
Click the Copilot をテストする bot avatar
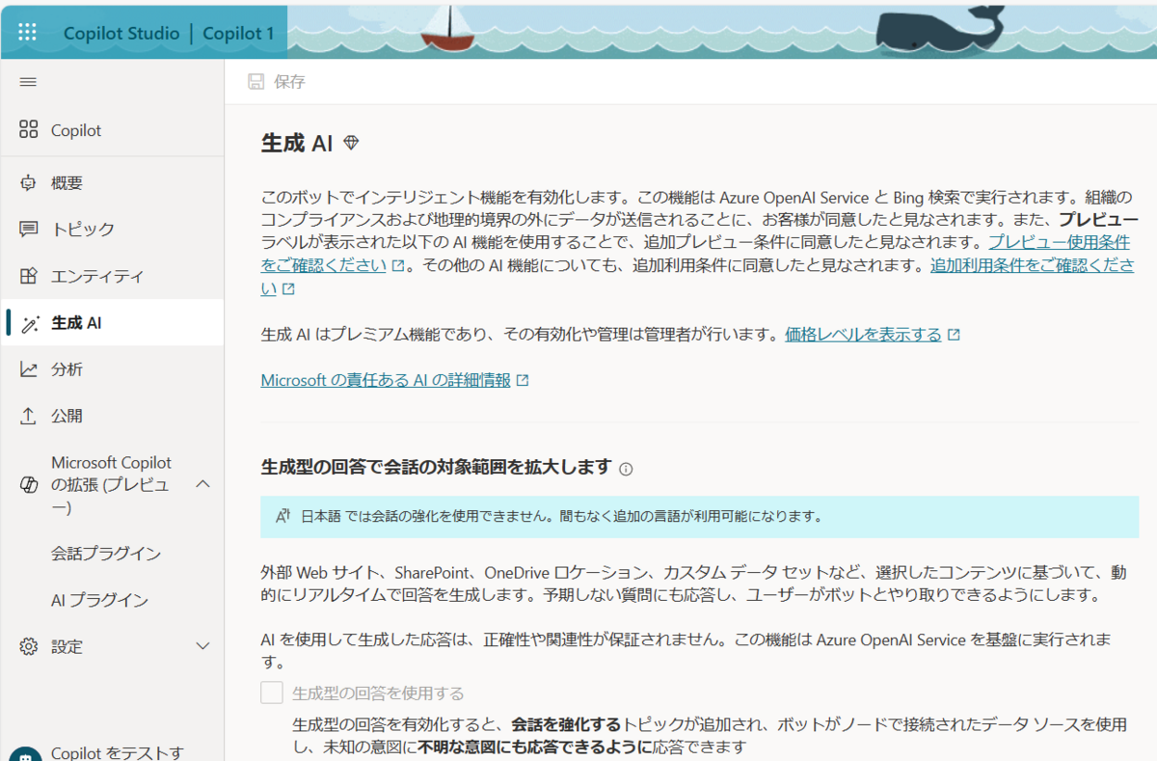(27, 753)
